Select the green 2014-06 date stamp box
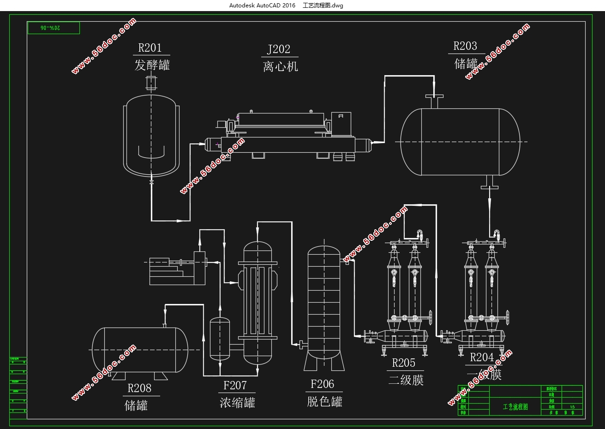 tap(54, 28)
